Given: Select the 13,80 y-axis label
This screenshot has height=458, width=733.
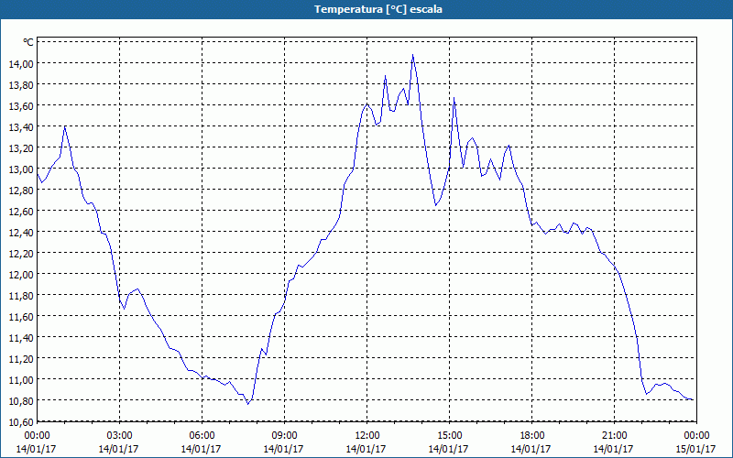Looking at the screenshot, I should (x=21, y=85).
